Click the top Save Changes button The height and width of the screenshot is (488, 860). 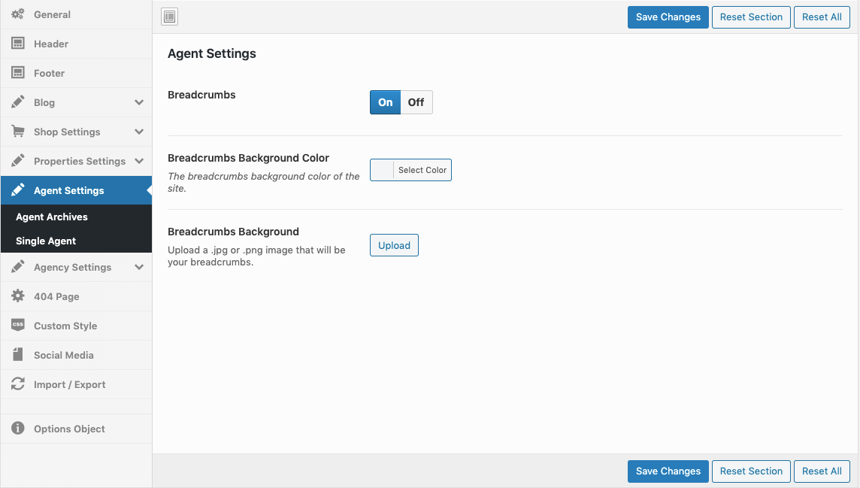click(668, 17)
